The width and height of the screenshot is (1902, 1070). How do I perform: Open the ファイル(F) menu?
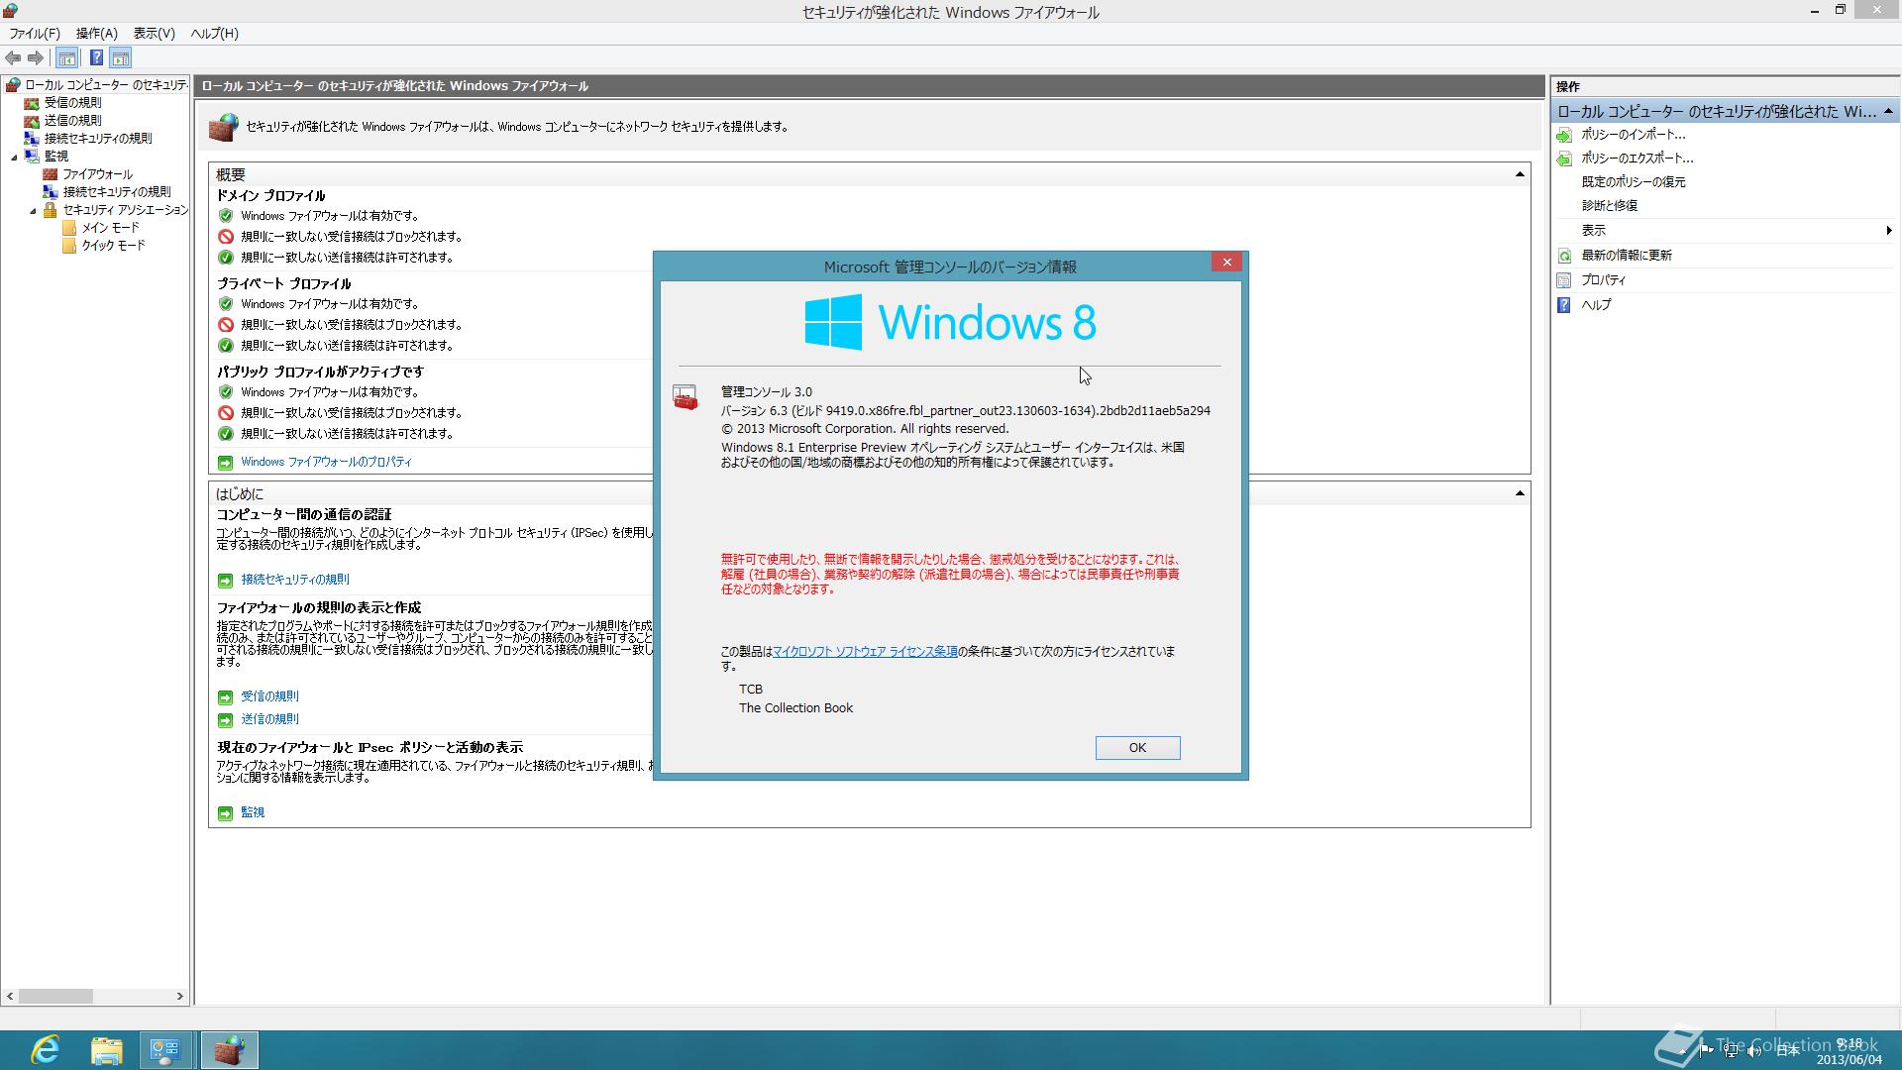35,34
